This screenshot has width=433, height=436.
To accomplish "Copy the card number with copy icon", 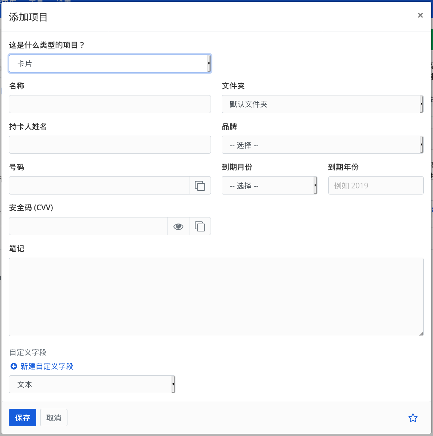I will click(200, 186).
